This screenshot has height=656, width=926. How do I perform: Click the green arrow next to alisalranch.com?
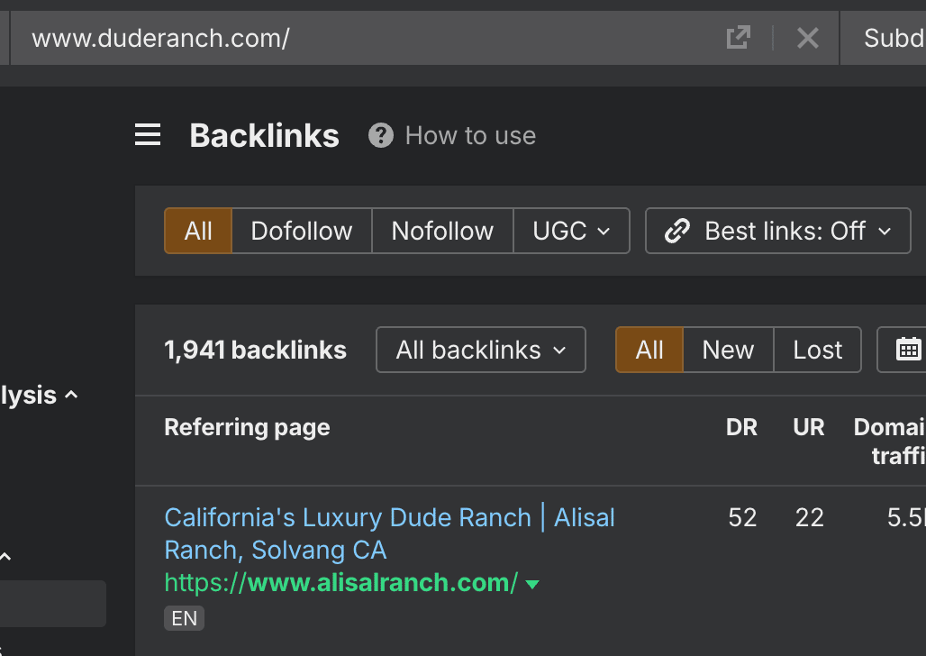pos(532,584)
